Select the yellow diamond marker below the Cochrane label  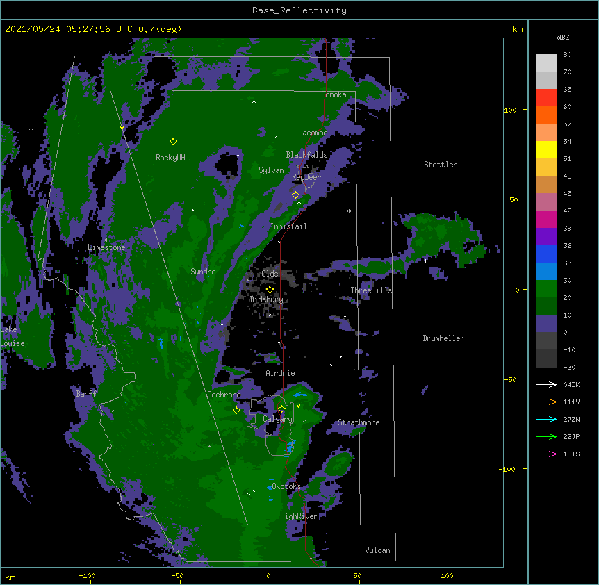236,411
